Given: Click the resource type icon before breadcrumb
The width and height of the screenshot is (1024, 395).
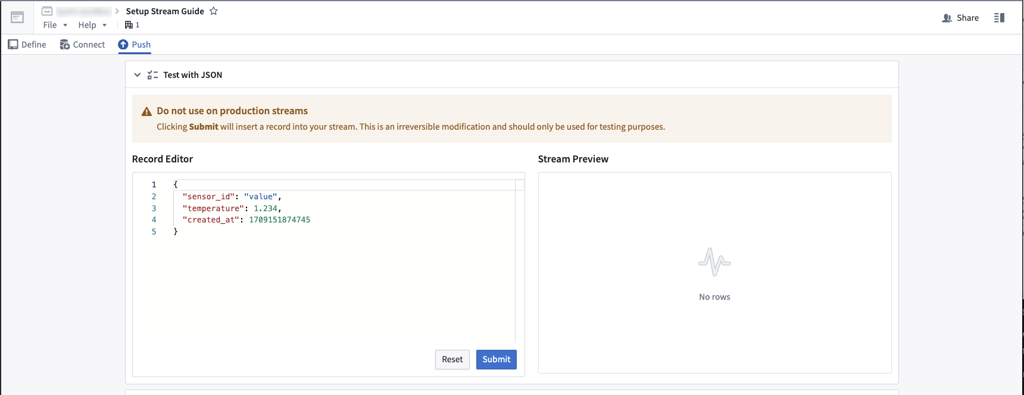Looking at the screenshot, I should point(47,11).
